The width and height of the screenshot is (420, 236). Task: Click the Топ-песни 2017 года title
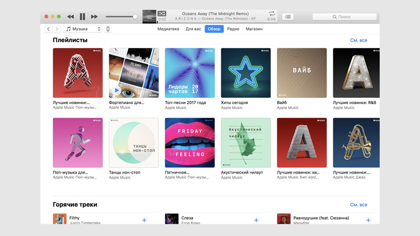coord(185,103)
